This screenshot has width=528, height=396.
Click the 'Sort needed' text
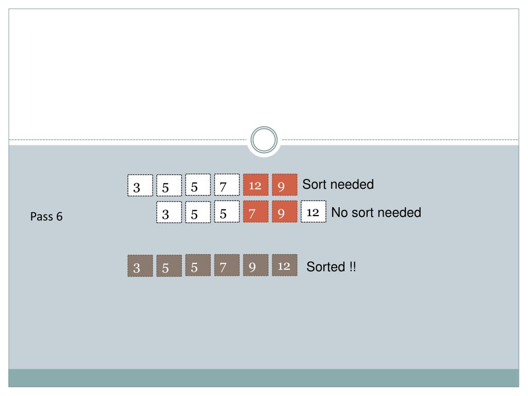click(338, 184)
